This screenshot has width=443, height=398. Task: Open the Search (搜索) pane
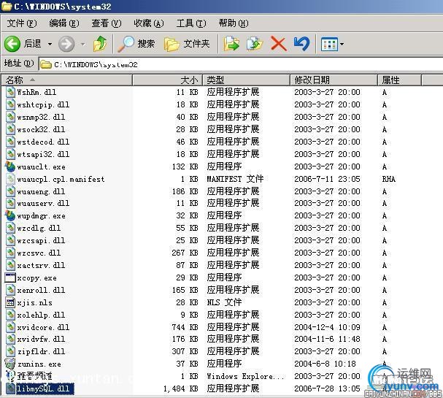[136, 44]
